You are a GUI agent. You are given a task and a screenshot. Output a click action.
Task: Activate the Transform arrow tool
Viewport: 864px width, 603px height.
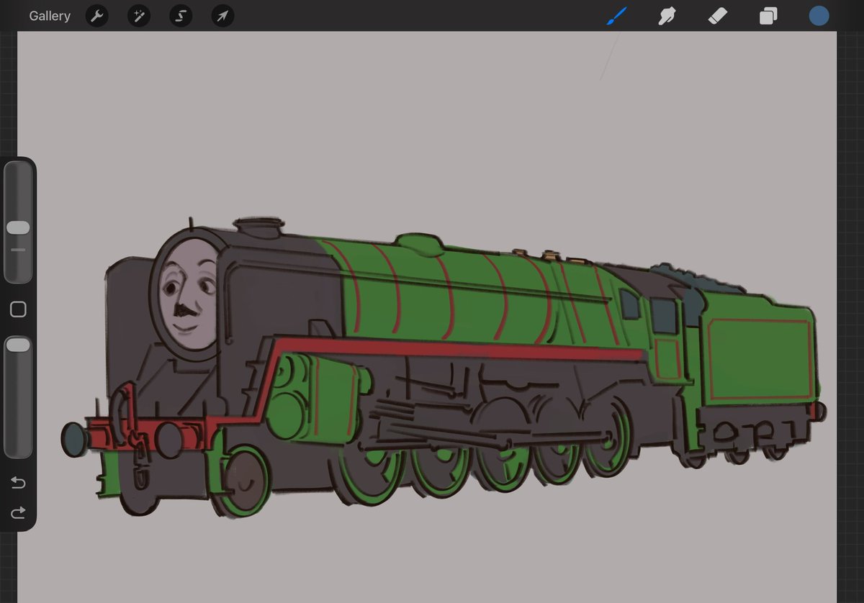(222, 15)
